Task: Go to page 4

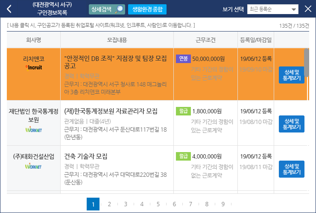Action: 142,204
